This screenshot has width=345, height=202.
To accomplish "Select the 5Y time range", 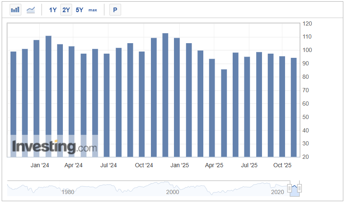I will pos(80,10).
